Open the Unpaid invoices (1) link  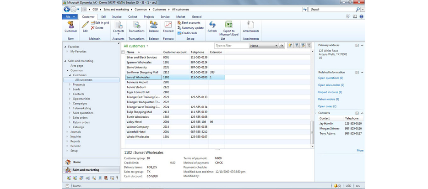pos(330,92)
